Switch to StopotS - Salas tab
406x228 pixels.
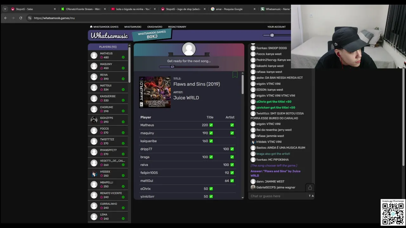pos(33,9)
